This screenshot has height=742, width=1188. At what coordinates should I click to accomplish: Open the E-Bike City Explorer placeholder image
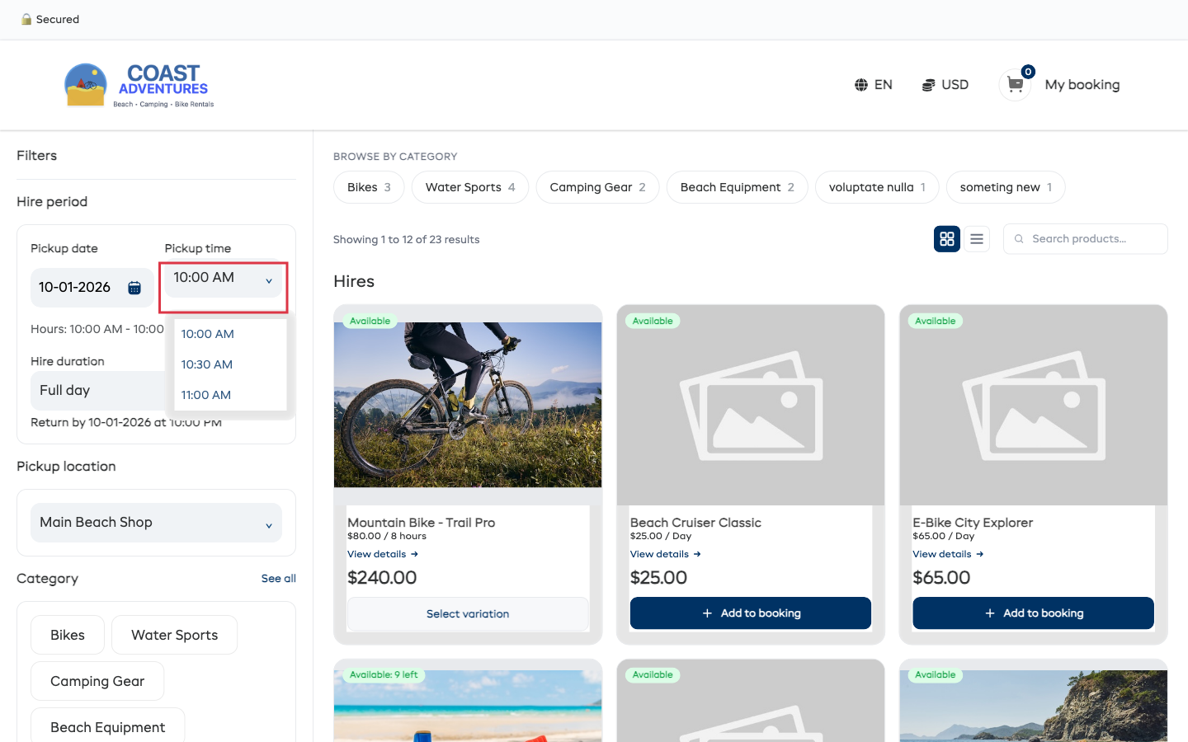coord(1034,405)
